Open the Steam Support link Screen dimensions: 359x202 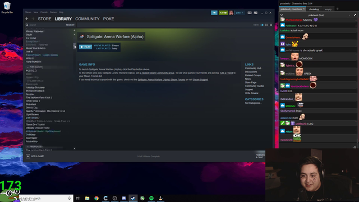[x=200, y=80]
